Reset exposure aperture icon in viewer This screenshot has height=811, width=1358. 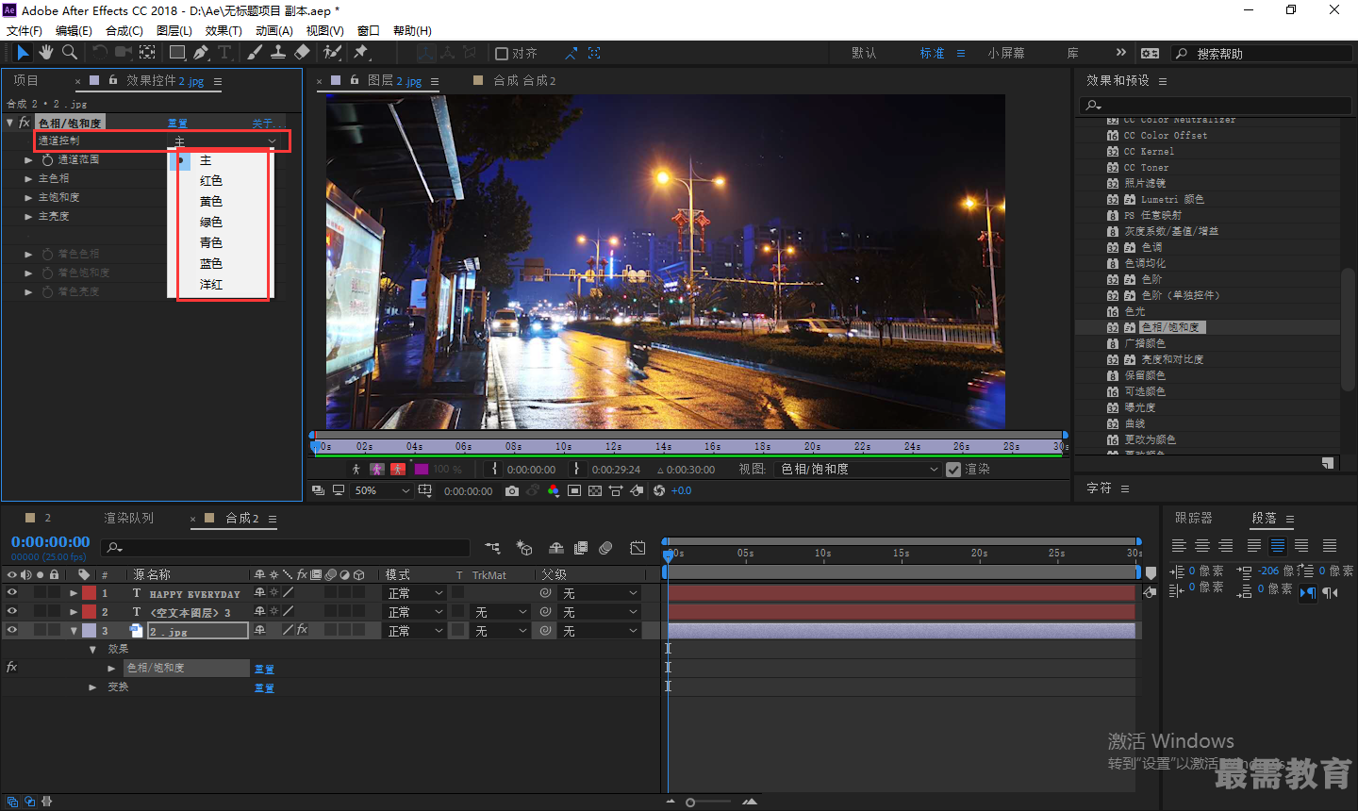[659, 491]
